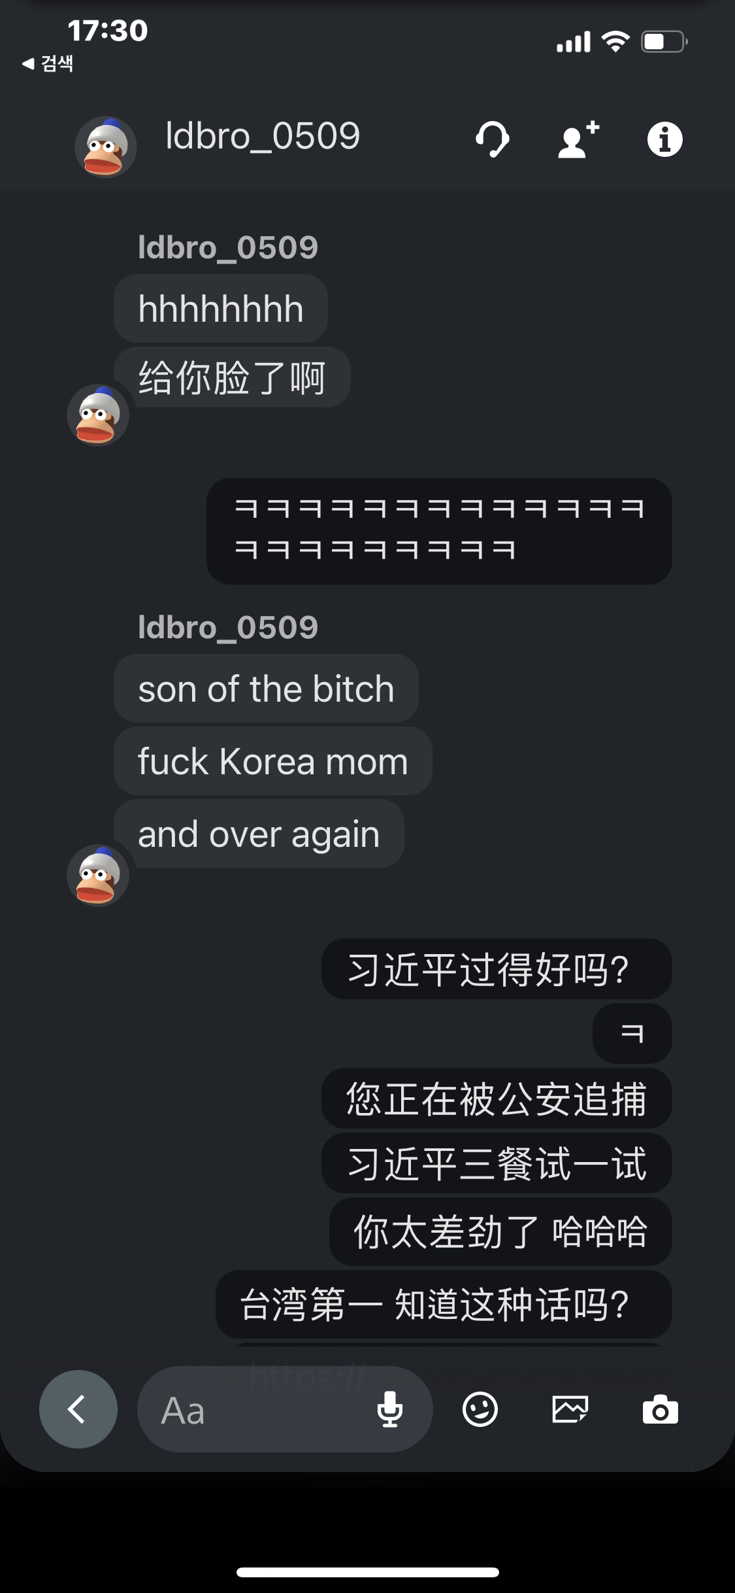735x1593 pixels.
Task: Tap the add friend icon
Action: point(578,139)
